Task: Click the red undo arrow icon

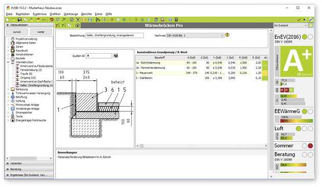Action: (x=52, y=20)
